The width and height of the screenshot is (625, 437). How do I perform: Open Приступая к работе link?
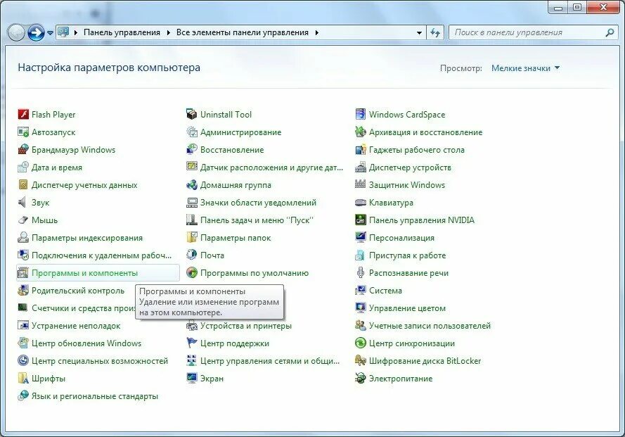pos(407,255)
